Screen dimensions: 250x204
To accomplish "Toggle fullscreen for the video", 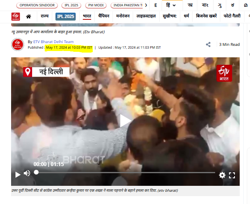I will [232, 175].
